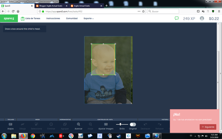The width and height of the screenshot is (222, 139).
Task: Click the Buscar search field
Action: click(163, 11)
